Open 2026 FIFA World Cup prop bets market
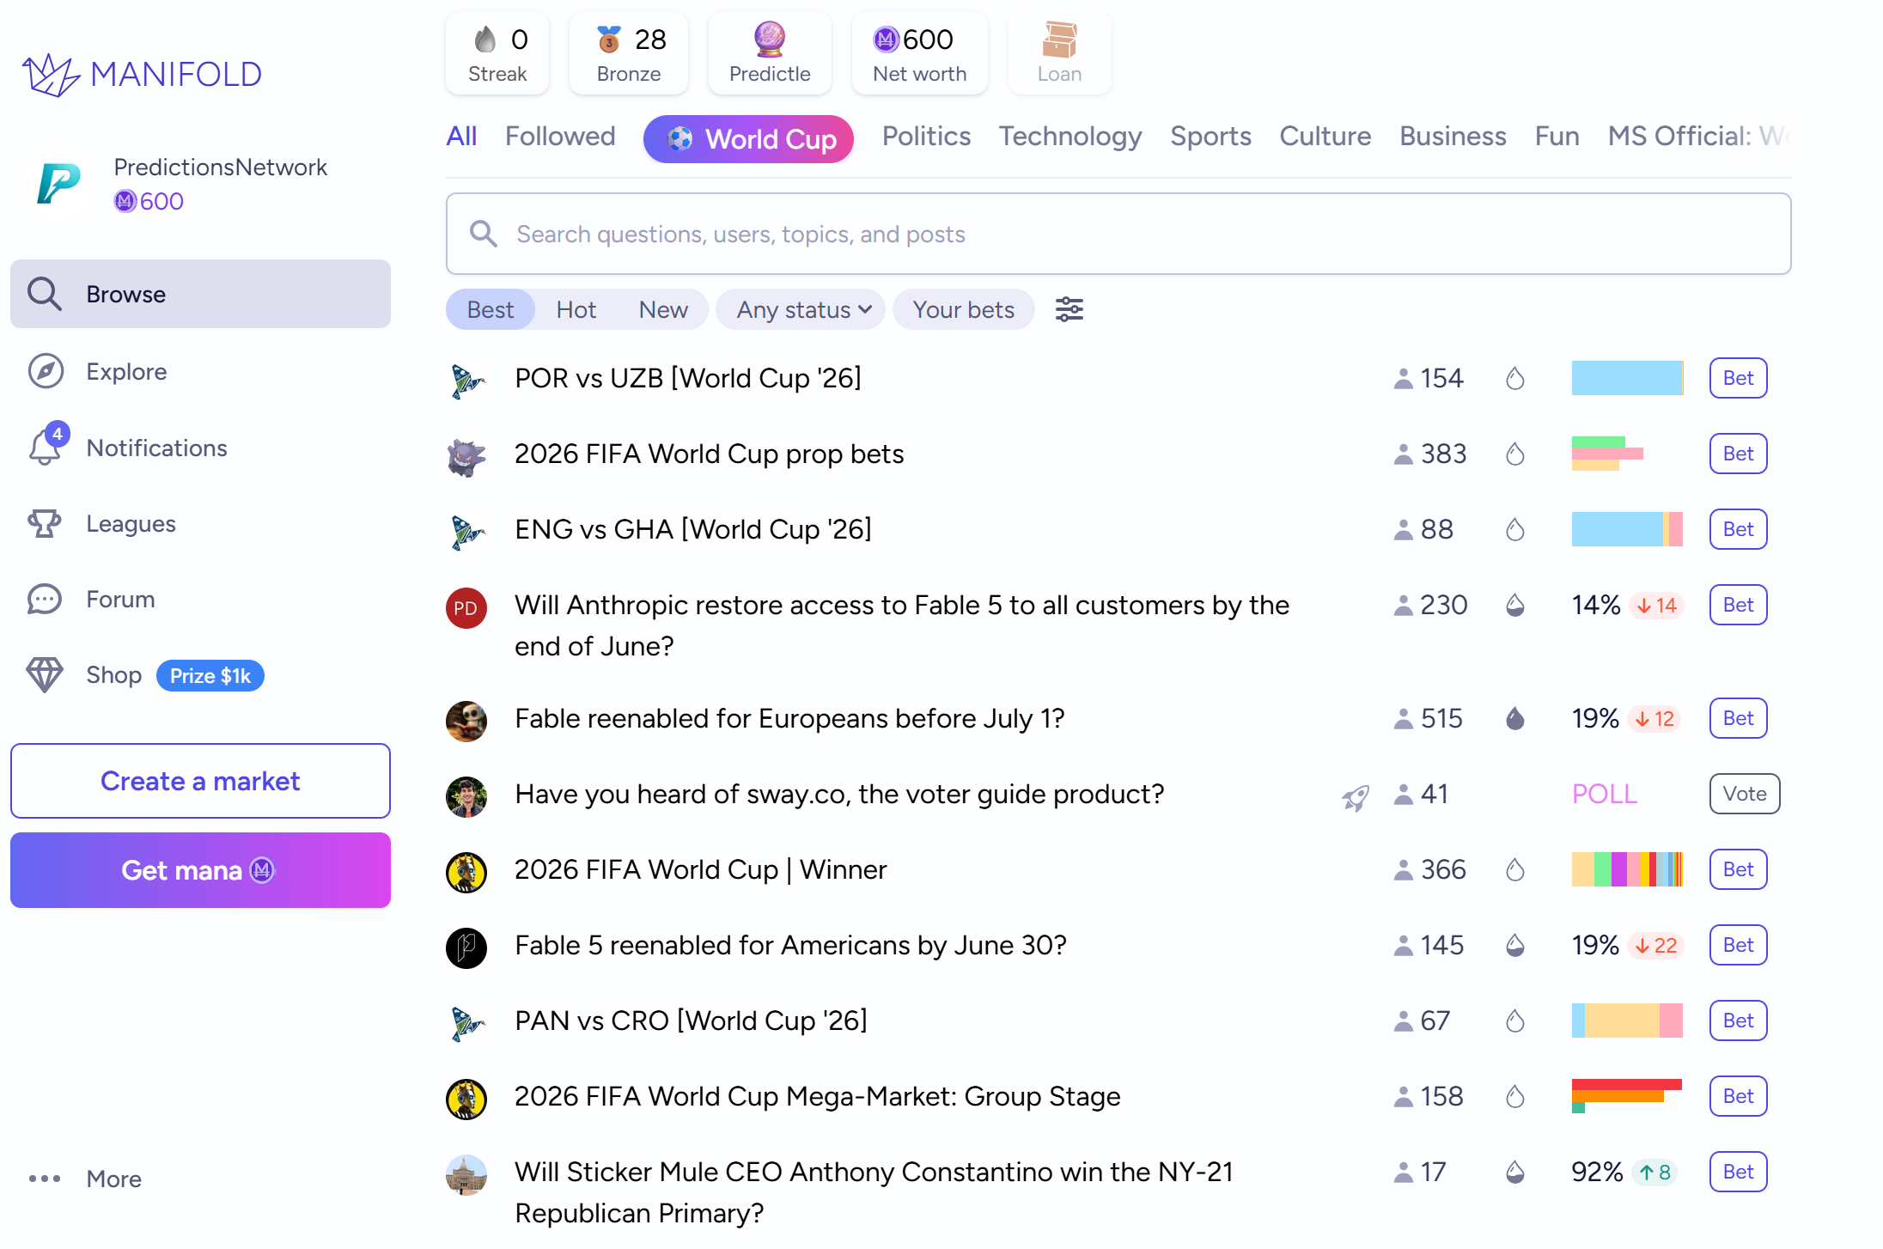The width and height of the screenshot is (1883, 1249). click(710, 454)
